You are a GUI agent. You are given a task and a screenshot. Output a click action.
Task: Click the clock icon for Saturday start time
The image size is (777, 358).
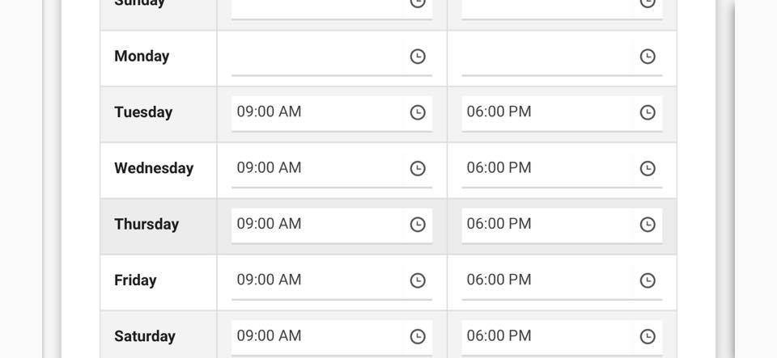418,336
